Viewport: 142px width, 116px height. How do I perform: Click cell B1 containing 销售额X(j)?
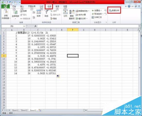[24, 33]
